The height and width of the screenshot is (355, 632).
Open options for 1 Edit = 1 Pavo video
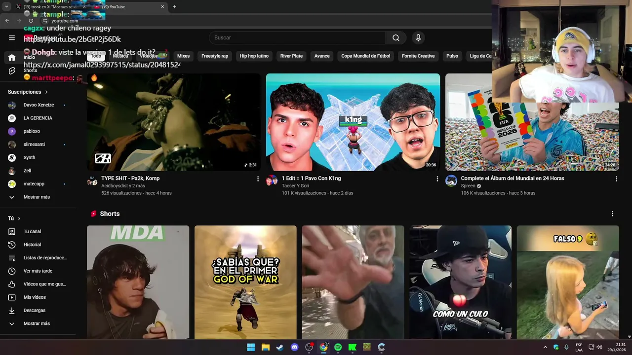437,179
